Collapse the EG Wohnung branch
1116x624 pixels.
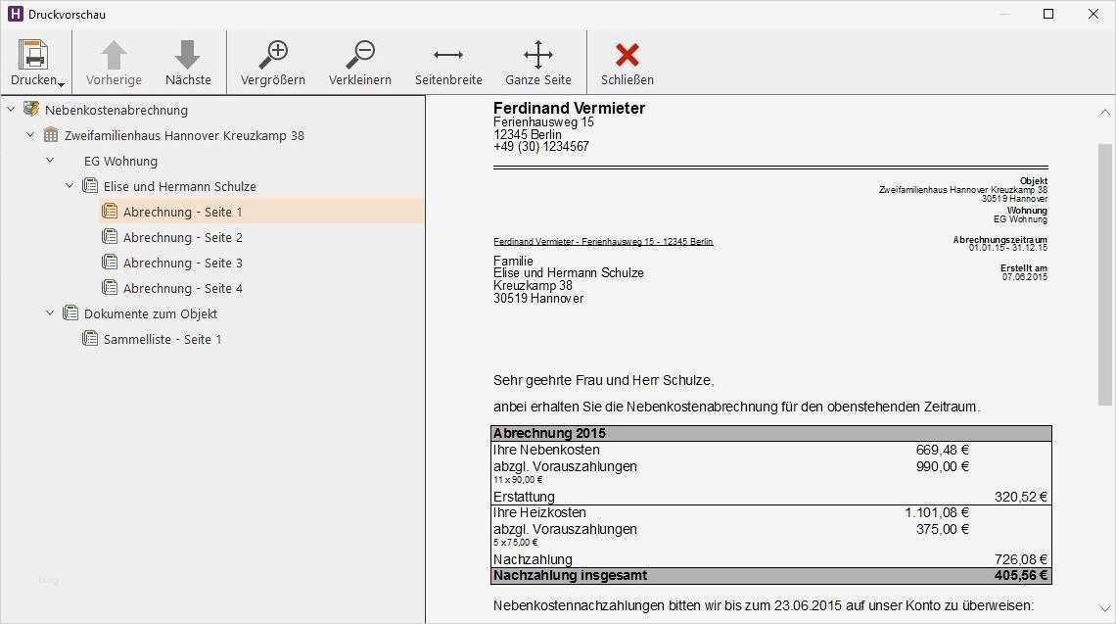coord(49,161)
